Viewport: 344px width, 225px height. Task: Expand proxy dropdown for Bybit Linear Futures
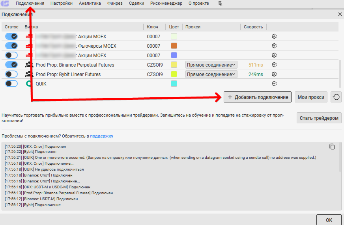(211, 74)
